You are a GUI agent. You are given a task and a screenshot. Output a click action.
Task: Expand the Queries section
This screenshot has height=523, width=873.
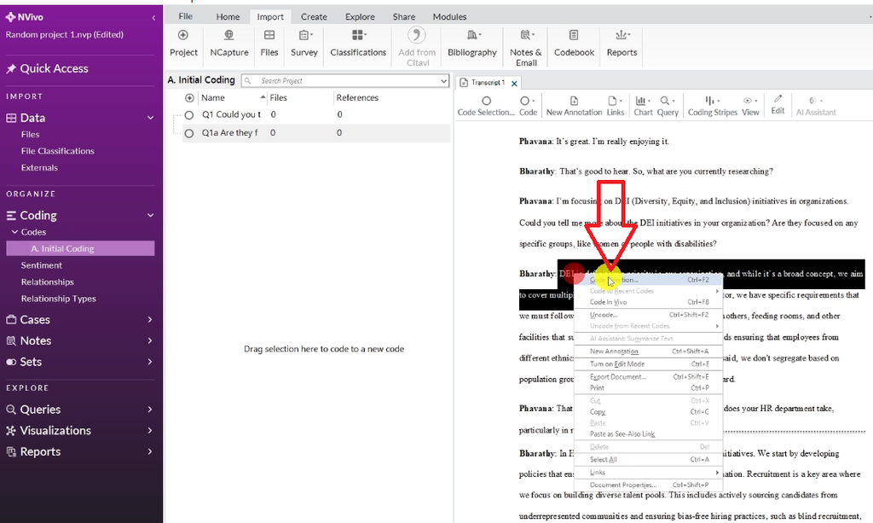point(150,410)
